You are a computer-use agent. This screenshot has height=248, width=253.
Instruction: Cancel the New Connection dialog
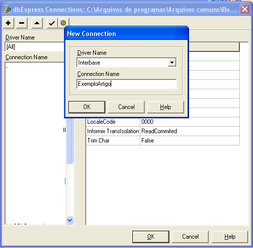click(x=126, y=107)
